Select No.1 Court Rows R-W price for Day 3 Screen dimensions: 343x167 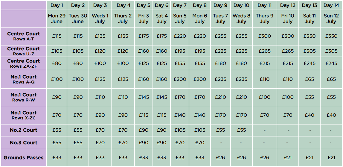pos(100,97)
